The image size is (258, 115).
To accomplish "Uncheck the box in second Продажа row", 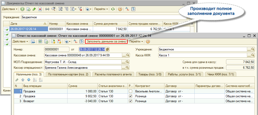I will 130,96.
